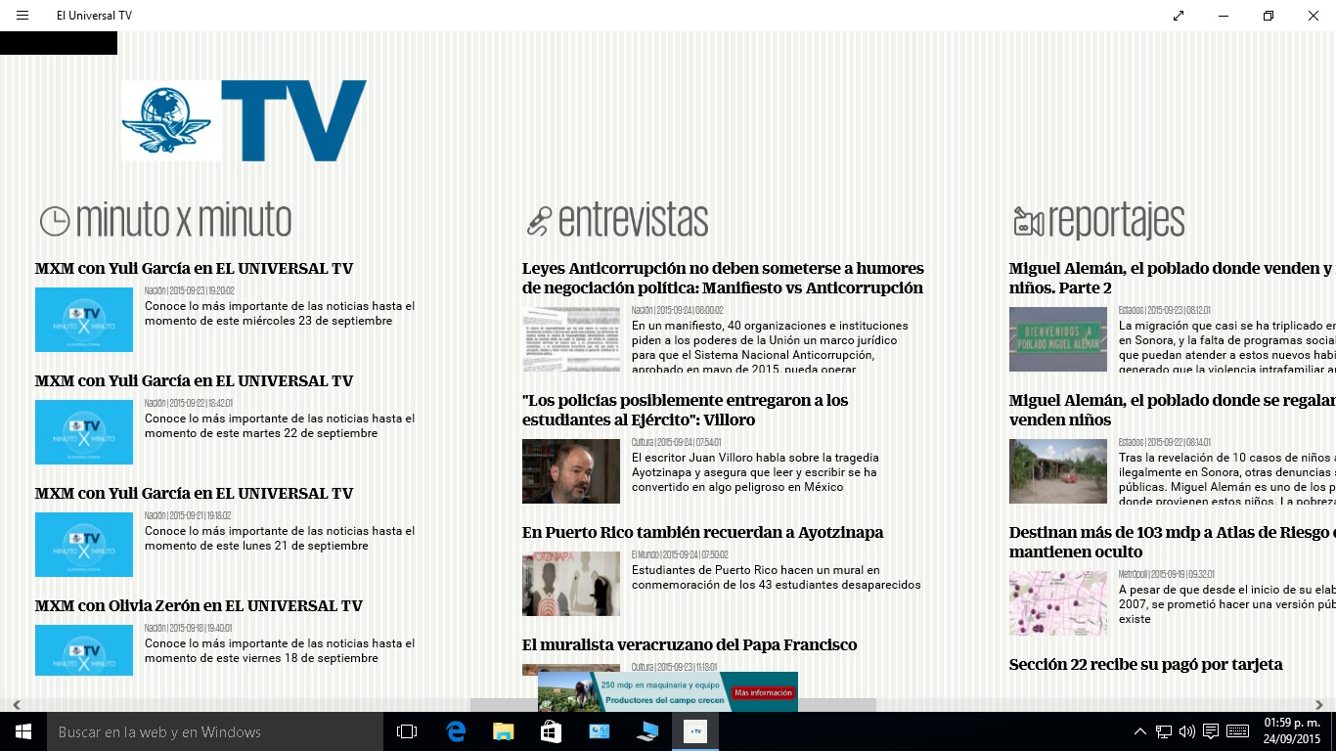Viewport: 1336px width, 751px height.
Task: Open the taskbar icon right of the Store
Action: 599,731
